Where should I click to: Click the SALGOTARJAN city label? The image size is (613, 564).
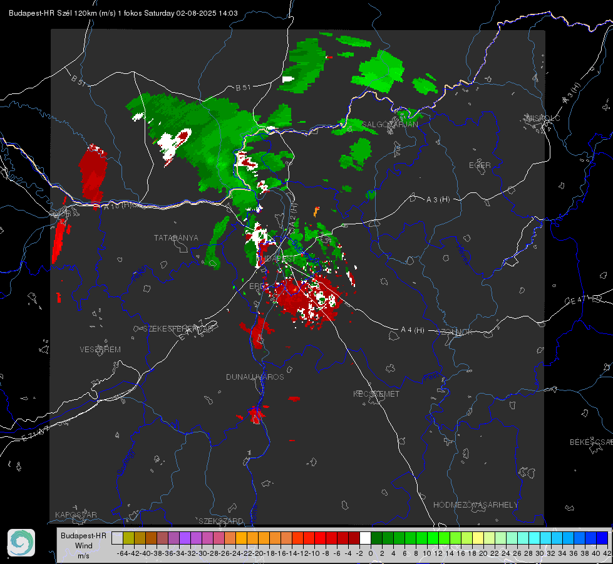pyautogui.click(x=389, y=125)
